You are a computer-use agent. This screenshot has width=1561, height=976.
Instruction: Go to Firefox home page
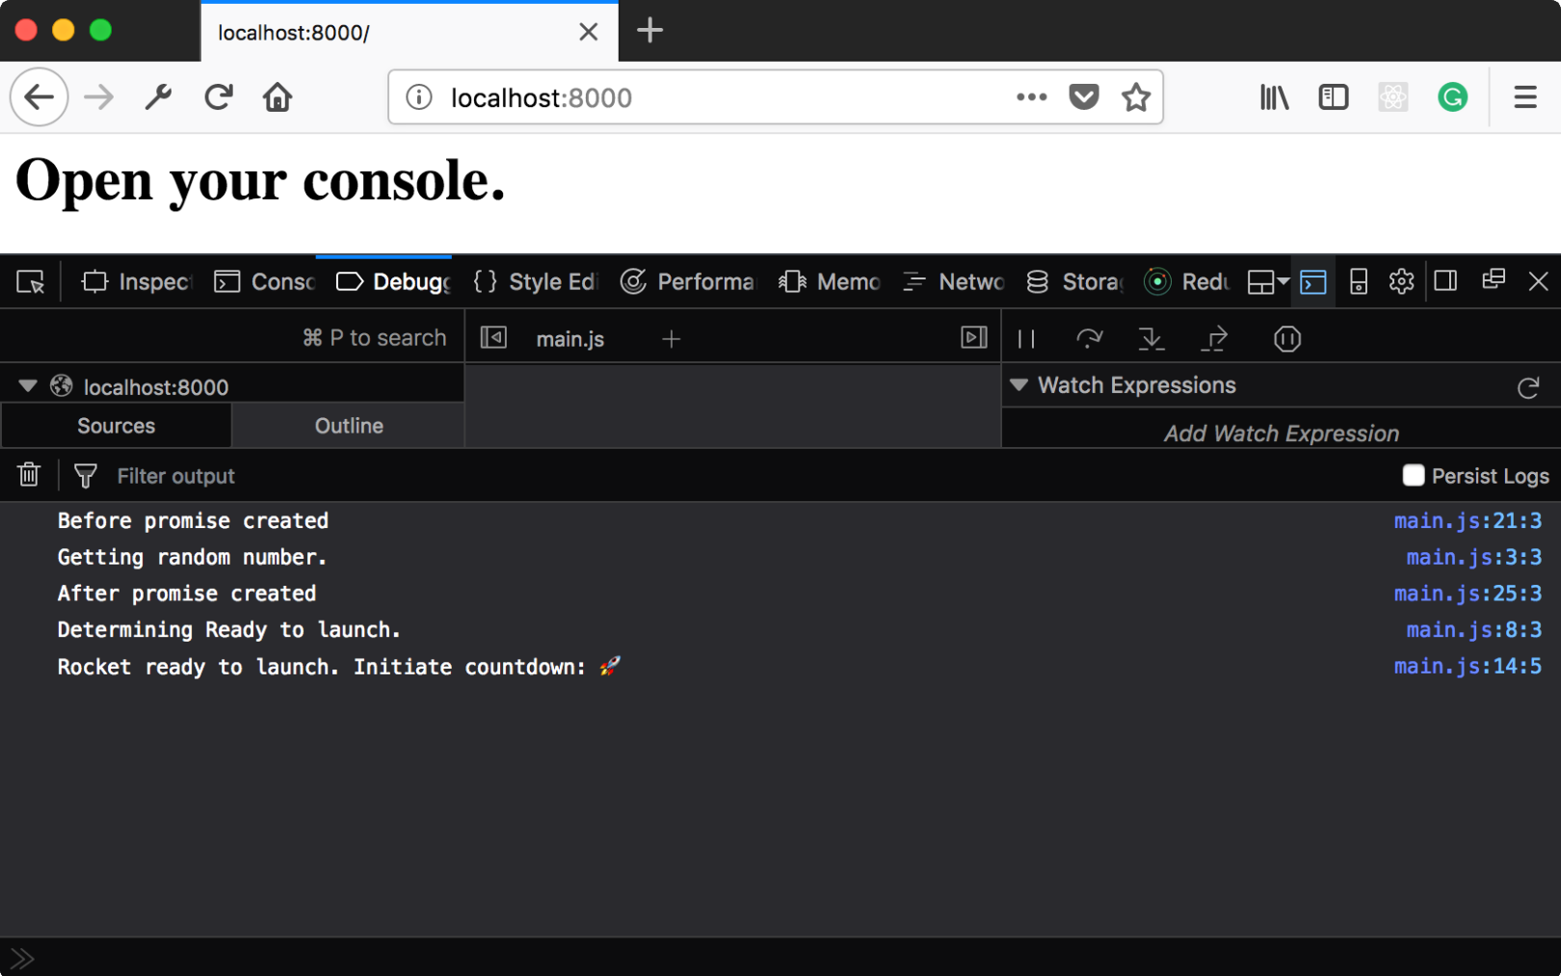[278, 97]
